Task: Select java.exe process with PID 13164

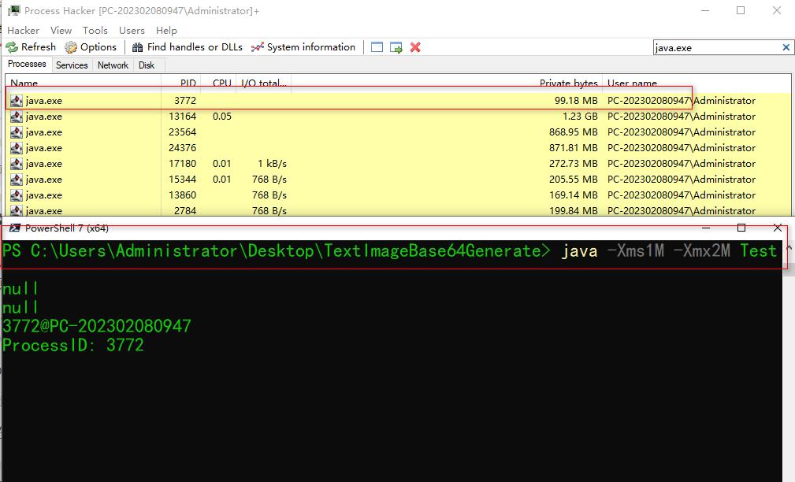Action: (44, 117)
